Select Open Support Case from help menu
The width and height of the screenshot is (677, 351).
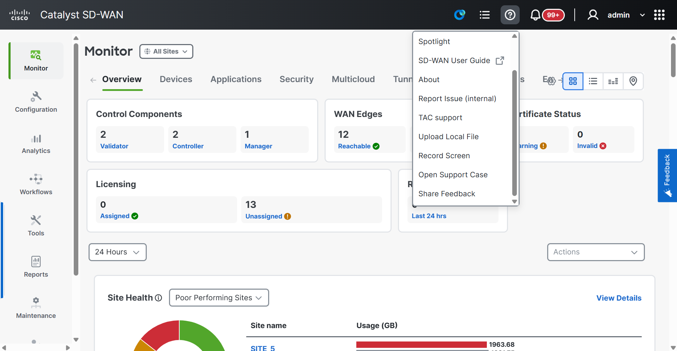tap(453, 175)
